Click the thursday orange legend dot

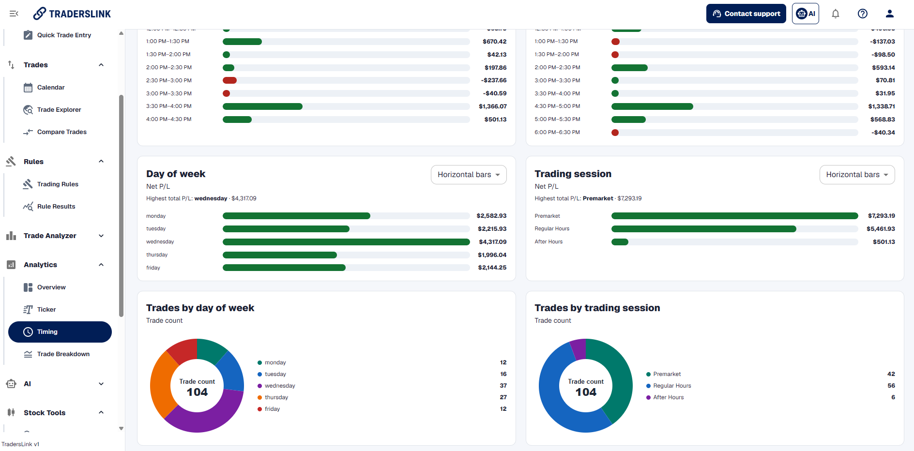click(x=260, y=397)
